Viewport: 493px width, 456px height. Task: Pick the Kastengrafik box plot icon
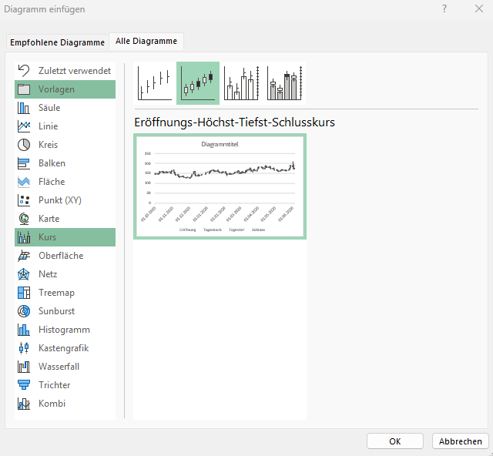(24, 348)
